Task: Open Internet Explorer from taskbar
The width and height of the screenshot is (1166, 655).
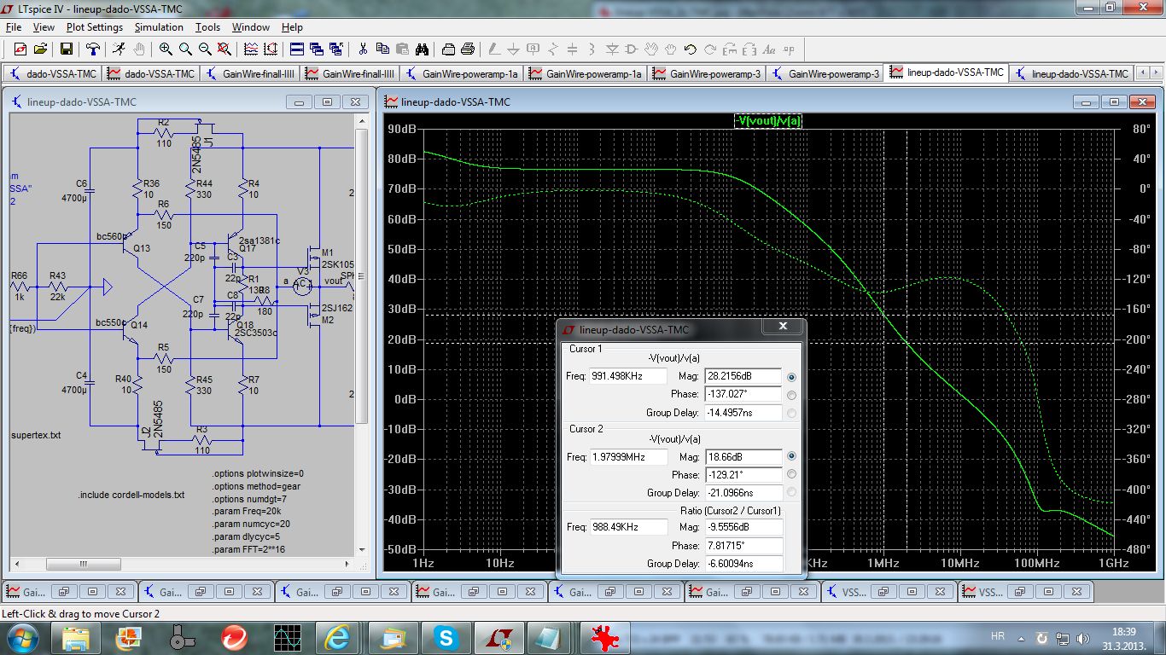Action: 337,638
